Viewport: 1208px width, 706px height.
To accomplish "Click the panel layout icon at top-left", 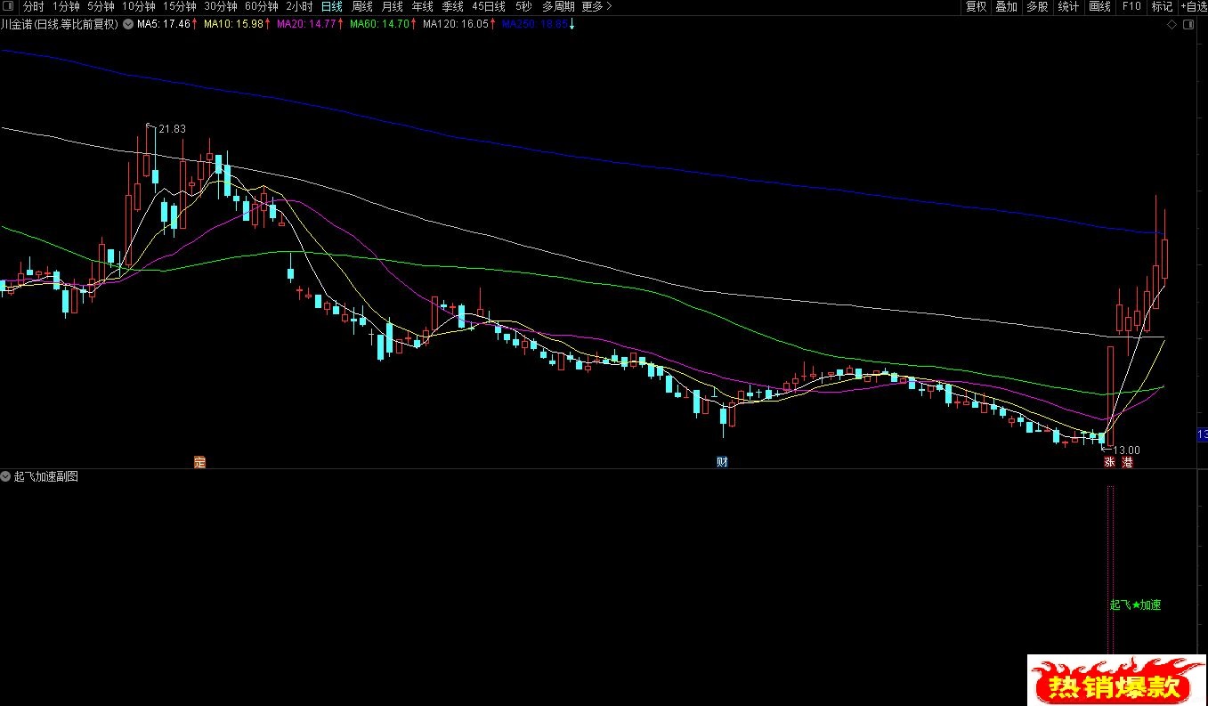I will click(x=8, y=6).
